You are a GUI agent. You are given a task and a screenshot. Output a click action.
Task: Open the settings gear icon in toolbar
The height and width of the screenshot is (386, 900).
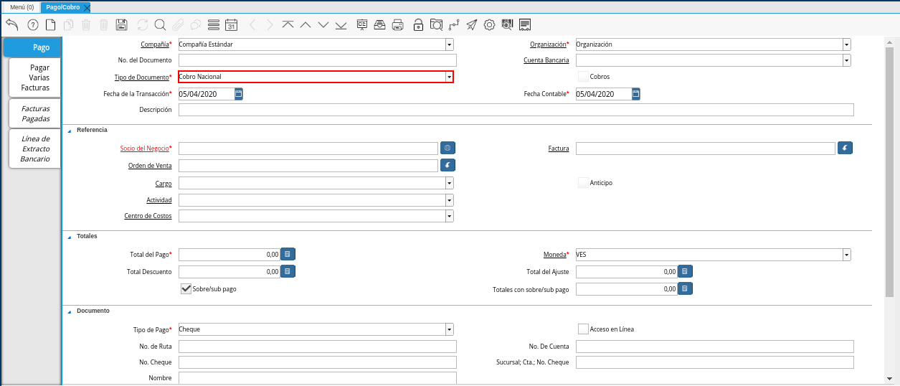coord(490,24)
